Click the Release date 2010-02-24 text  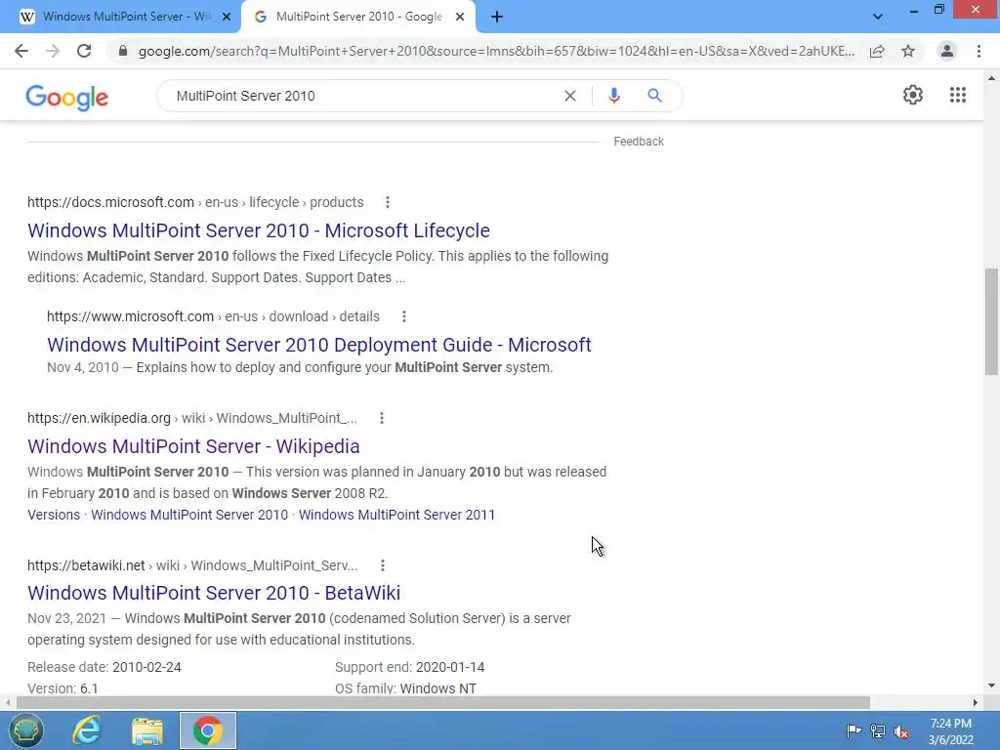[x=104, y=667]
